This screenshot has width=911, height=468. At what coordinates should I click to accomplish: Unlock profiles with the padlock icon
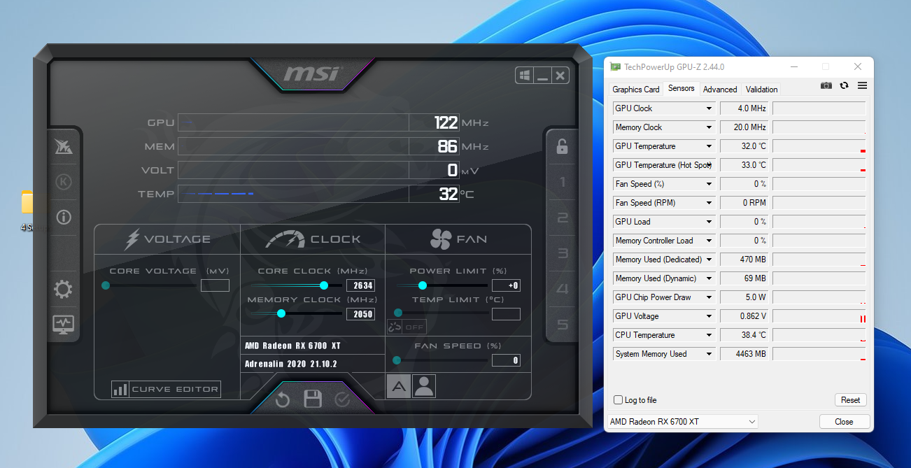pos(562,146)
